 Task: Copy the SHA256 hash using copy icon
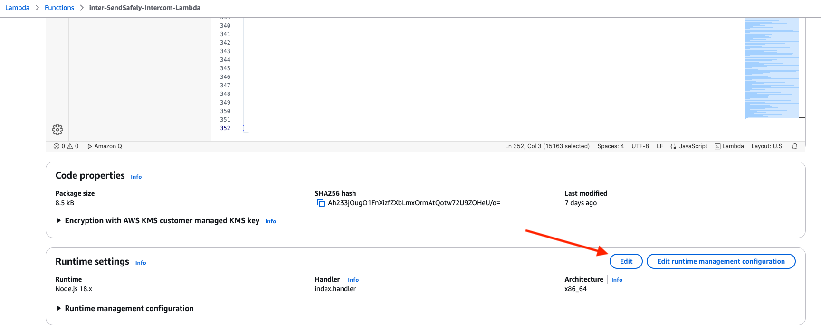(x=321, y=203)
